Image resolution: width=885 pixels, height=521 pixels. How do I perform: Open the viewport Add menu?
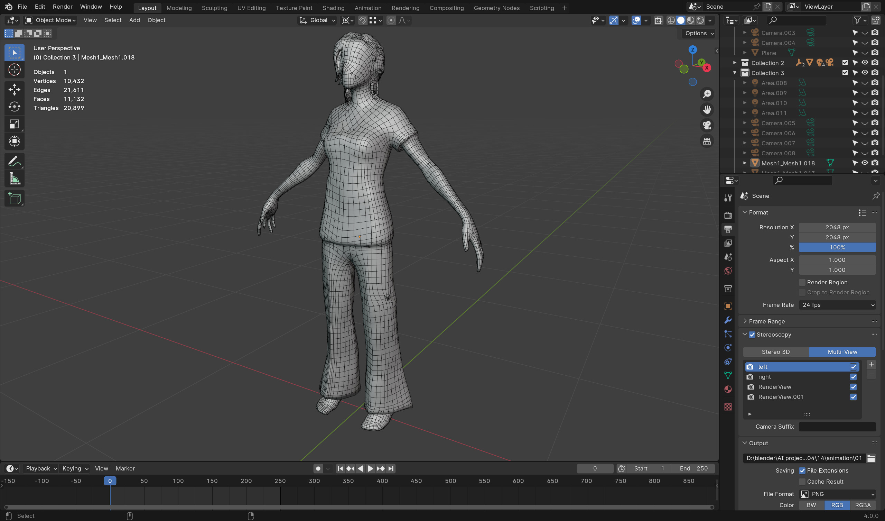click(x=134, y=20)
